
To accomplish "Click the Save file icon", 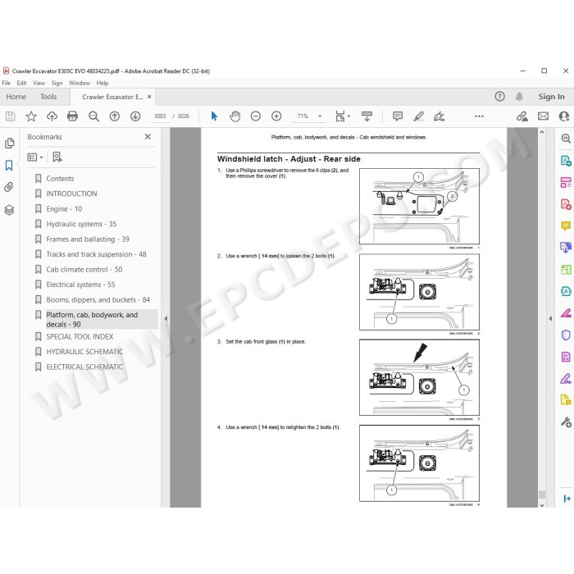I will tap(10, 116).
